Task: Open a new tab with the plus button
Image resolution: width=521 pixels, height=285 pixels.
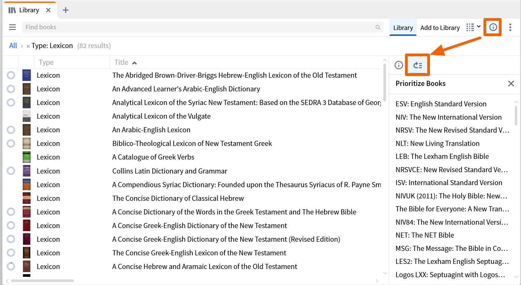Action: pyautogui.click(x=66, y=10)
